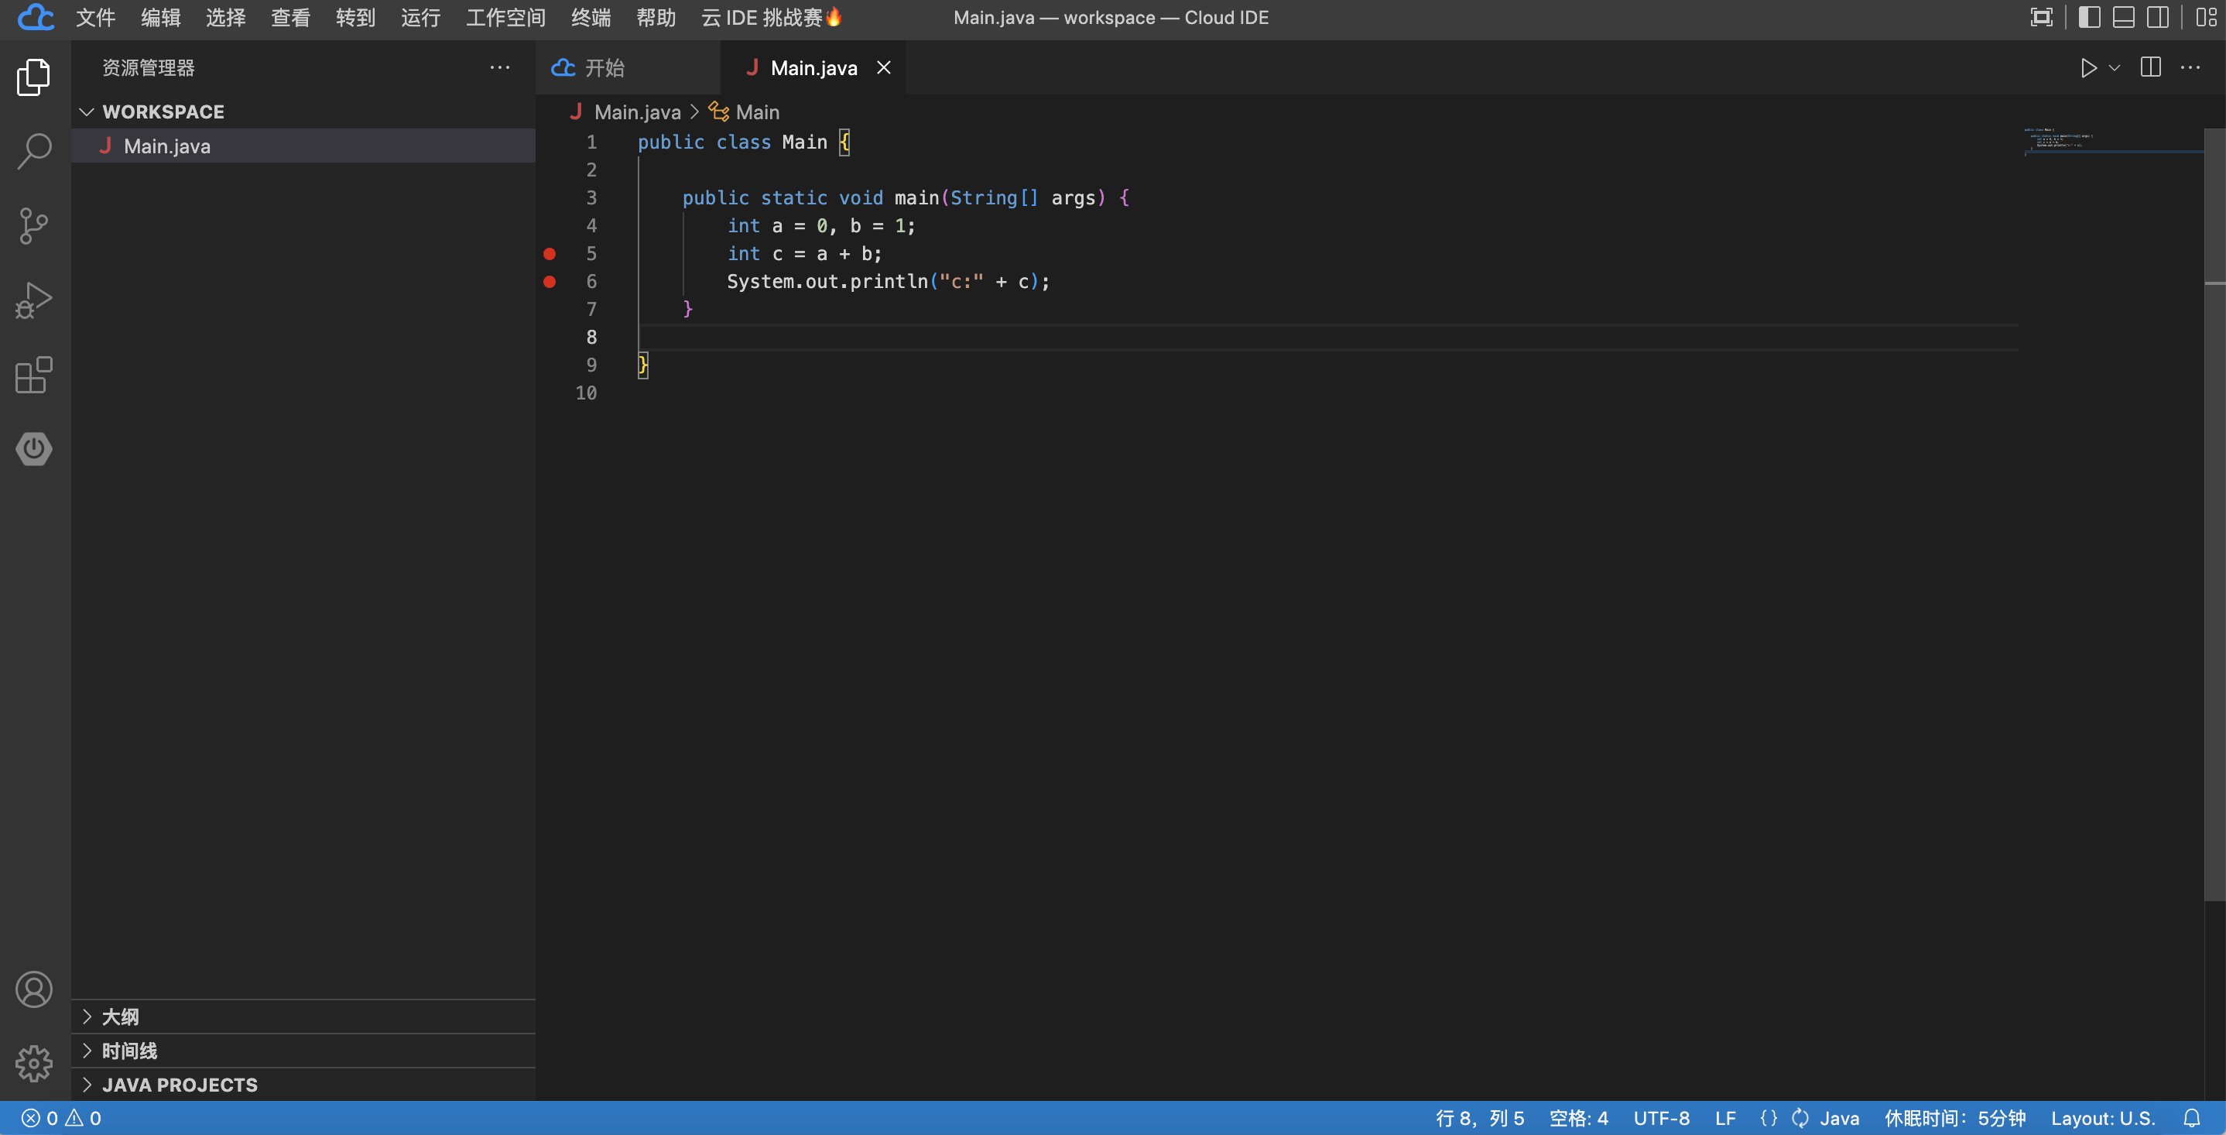Split the editor to the right
Screen dimensions: 2226x1135
(2150, 67)
